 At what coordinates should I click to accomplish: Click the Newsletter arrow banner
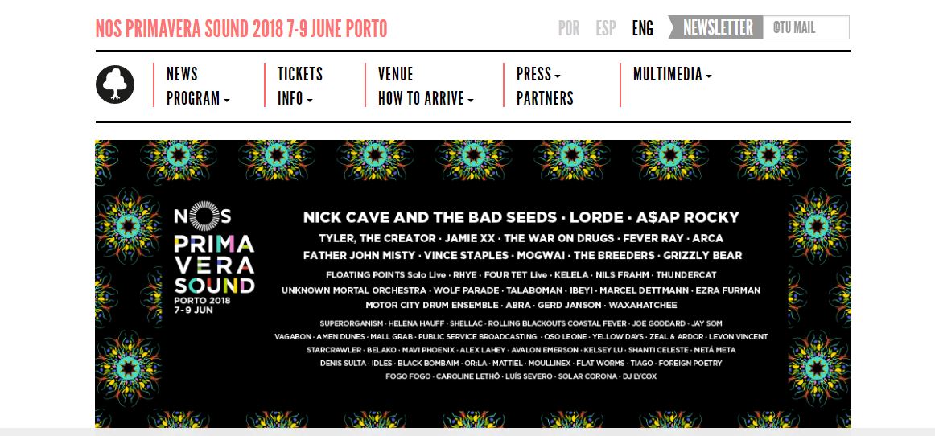point(715,27)
